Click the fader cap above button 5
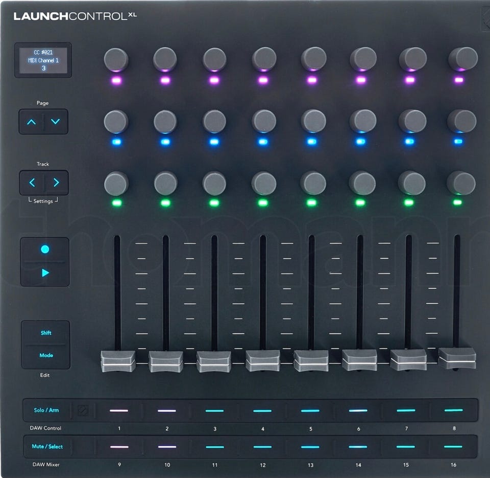Image resolution: width=490 pixels, height=478 pixels. (x=311, y=360)
